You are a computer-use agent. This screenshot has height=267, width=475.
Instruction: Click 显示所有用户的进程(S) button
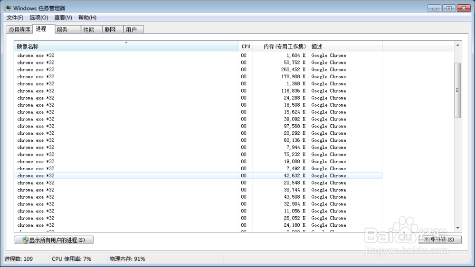click(54, 240)
